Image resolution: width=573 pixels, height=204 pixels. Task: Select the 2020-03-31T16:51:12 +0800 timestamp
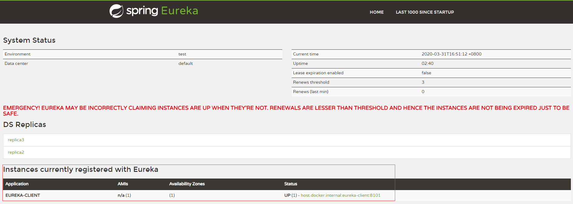click(x=452, y=54)
